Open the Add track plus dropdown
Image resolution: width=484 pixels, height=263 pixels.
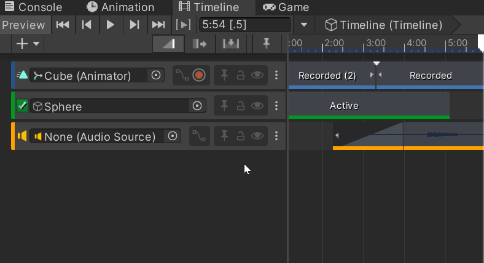[28, 44]
